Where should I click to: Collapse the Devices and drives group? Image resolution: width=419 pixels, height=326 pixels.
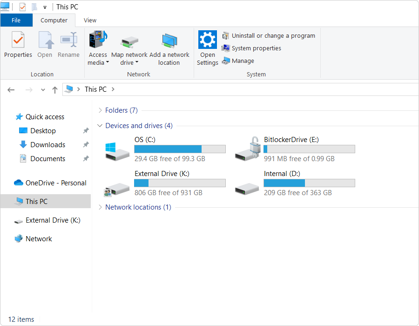(x=100, y=126)
